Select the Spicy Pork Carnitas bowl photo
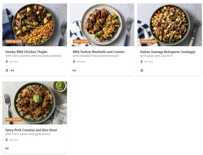Screen dimensions: 203x155 pos(35,102)
